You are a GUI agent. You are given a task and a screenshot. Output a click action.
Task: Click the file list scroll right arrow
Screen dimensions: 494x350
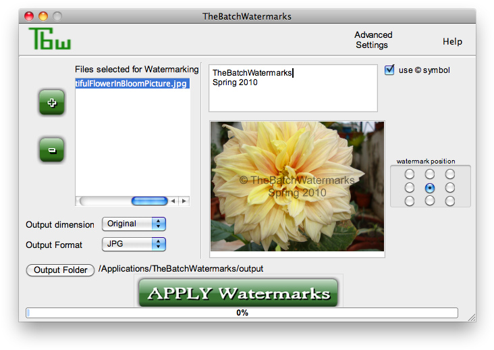point(184,201)
